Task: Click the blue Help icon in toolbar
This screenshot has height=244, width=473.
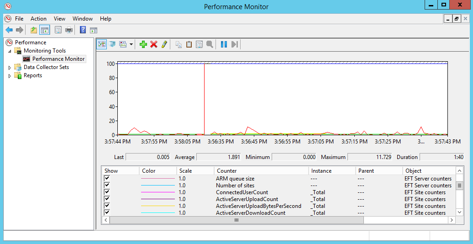Action: [83, 30]
